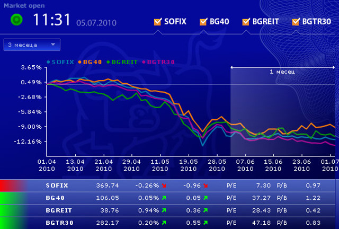Image resolution: width=339 pixels, height=229 pixels.
Task: Disable the BGREIT checkbox
Action: pyautogui.click(x=246, y=22)
